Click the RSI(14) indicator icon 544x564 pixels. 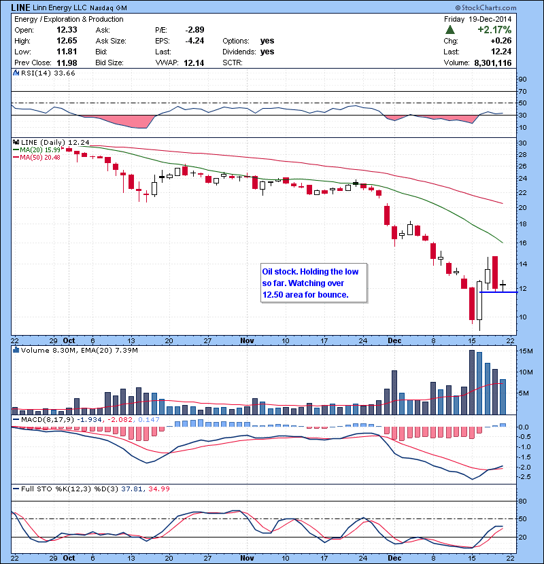coord(16,73)
